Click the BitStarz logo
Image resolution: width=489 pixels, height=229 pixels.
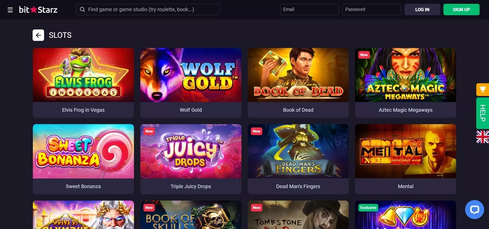tap(38, 10)
